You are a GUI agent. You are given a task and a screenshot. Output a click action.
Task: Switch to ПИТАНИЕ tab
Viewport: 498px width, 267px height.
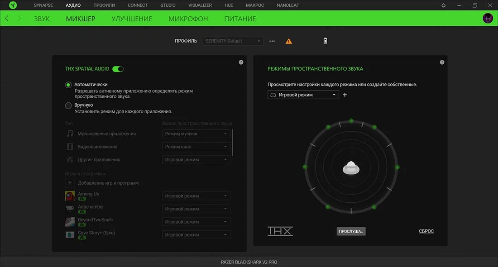point(240,19)
